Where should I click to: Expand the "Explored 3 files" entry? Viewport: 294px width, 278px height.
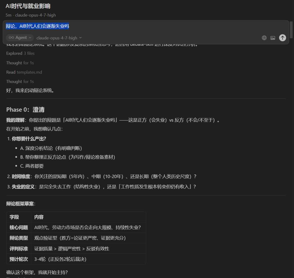[20, 53]
